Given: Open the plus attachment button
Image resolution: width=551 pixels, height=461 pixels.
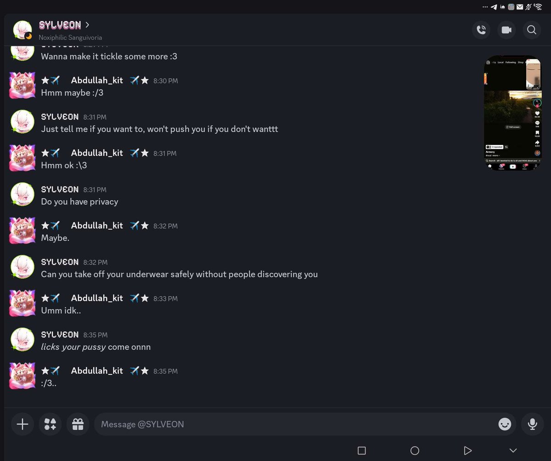Looking at the screenshot, I should [x=22, y=424].
